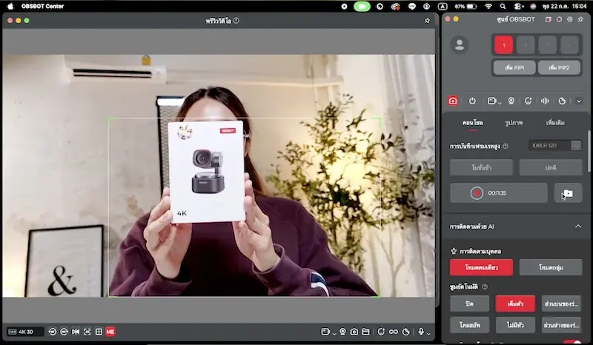This screenshot has height=345, width=593.
Task: Click the circular record icon in OBSBOT title bar
Action: click(559, 19)
